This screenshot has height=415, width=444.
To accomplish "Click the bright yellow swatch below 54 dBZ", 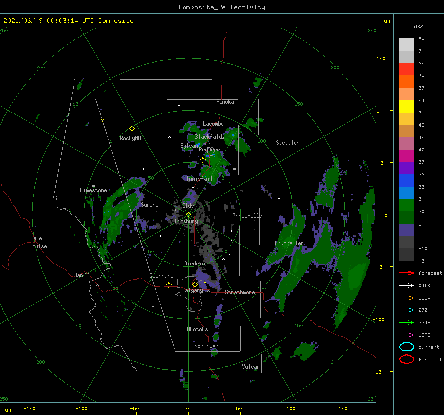I will [x=407, y=106].
